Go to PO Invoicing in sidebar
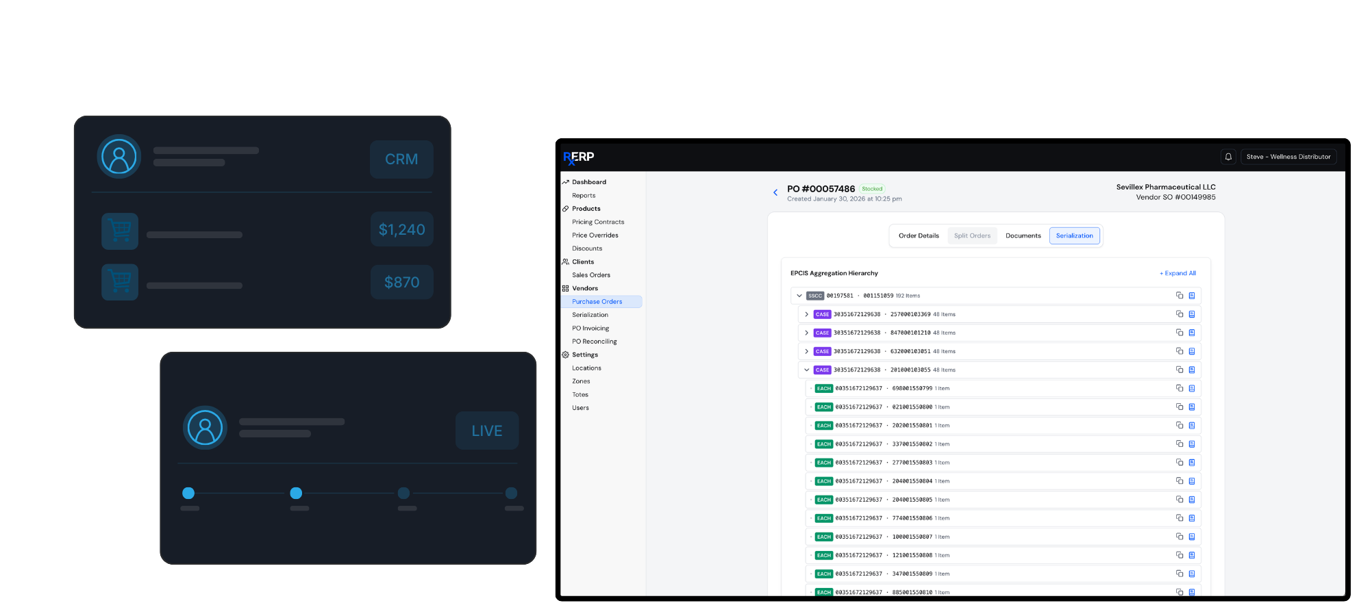Viewport: 1370px width, 616px height. click(590, 329)
